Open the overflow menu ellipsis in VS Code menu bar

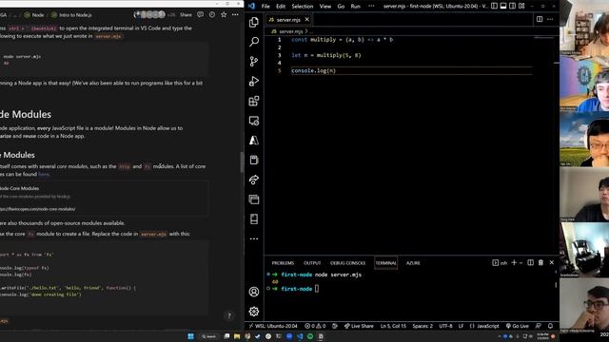tap(371, 7)
